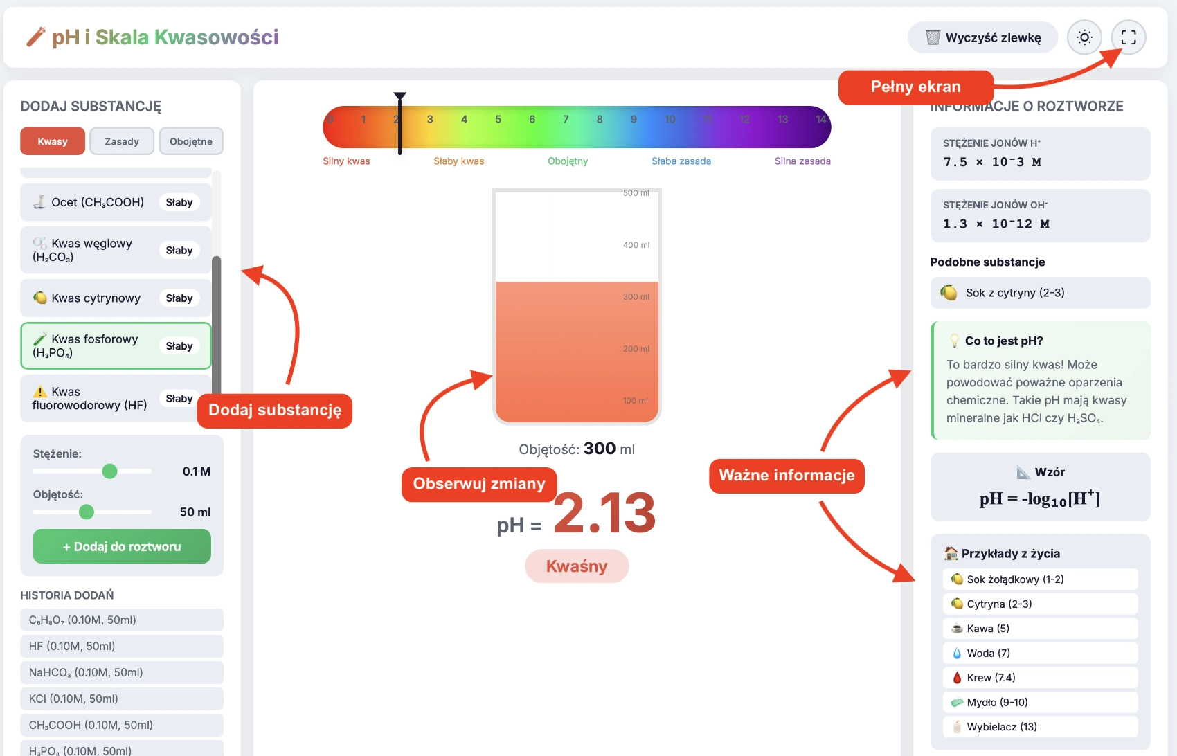Screen dimensions: 1177x756
Task: Click the Stężenie slider handle
Action: coord(109,471)
